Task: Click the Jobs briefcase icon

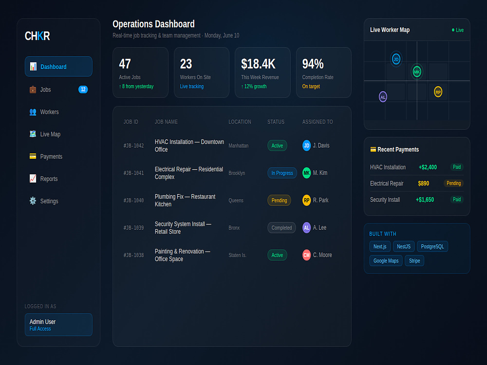Action: (x=33, y=90)
